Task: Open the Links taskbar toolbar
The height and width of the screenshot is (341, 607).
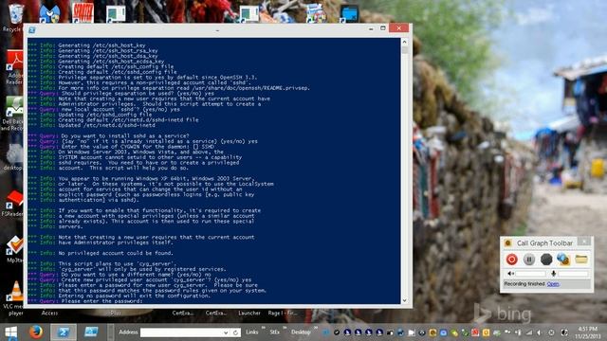Action: [252, 332]
